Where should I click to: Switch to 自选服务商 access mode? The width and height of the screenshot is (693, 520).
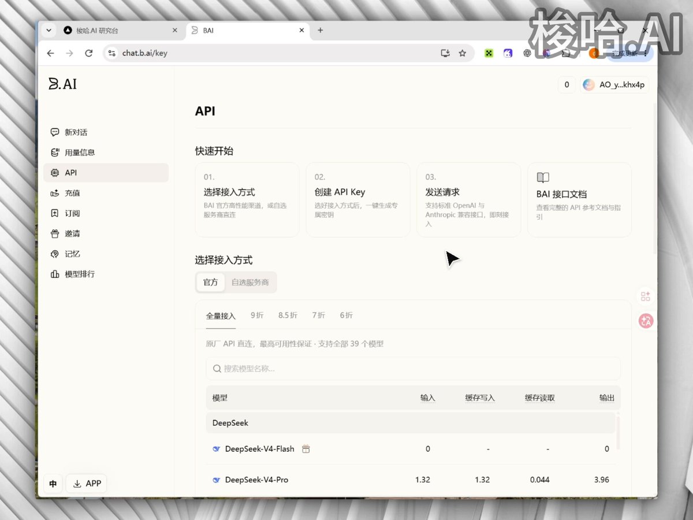pos(250,283)
